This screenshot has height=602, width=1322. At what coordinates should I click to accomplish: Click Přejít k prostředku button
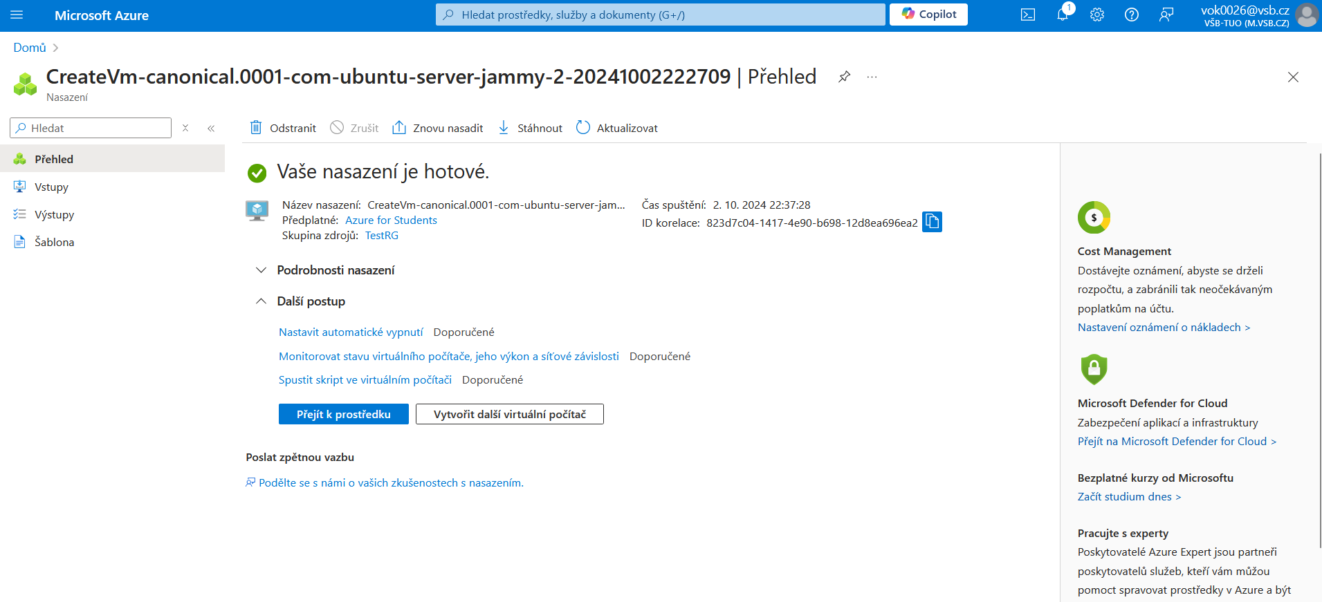pyautogui.click(x=344, y=414)
